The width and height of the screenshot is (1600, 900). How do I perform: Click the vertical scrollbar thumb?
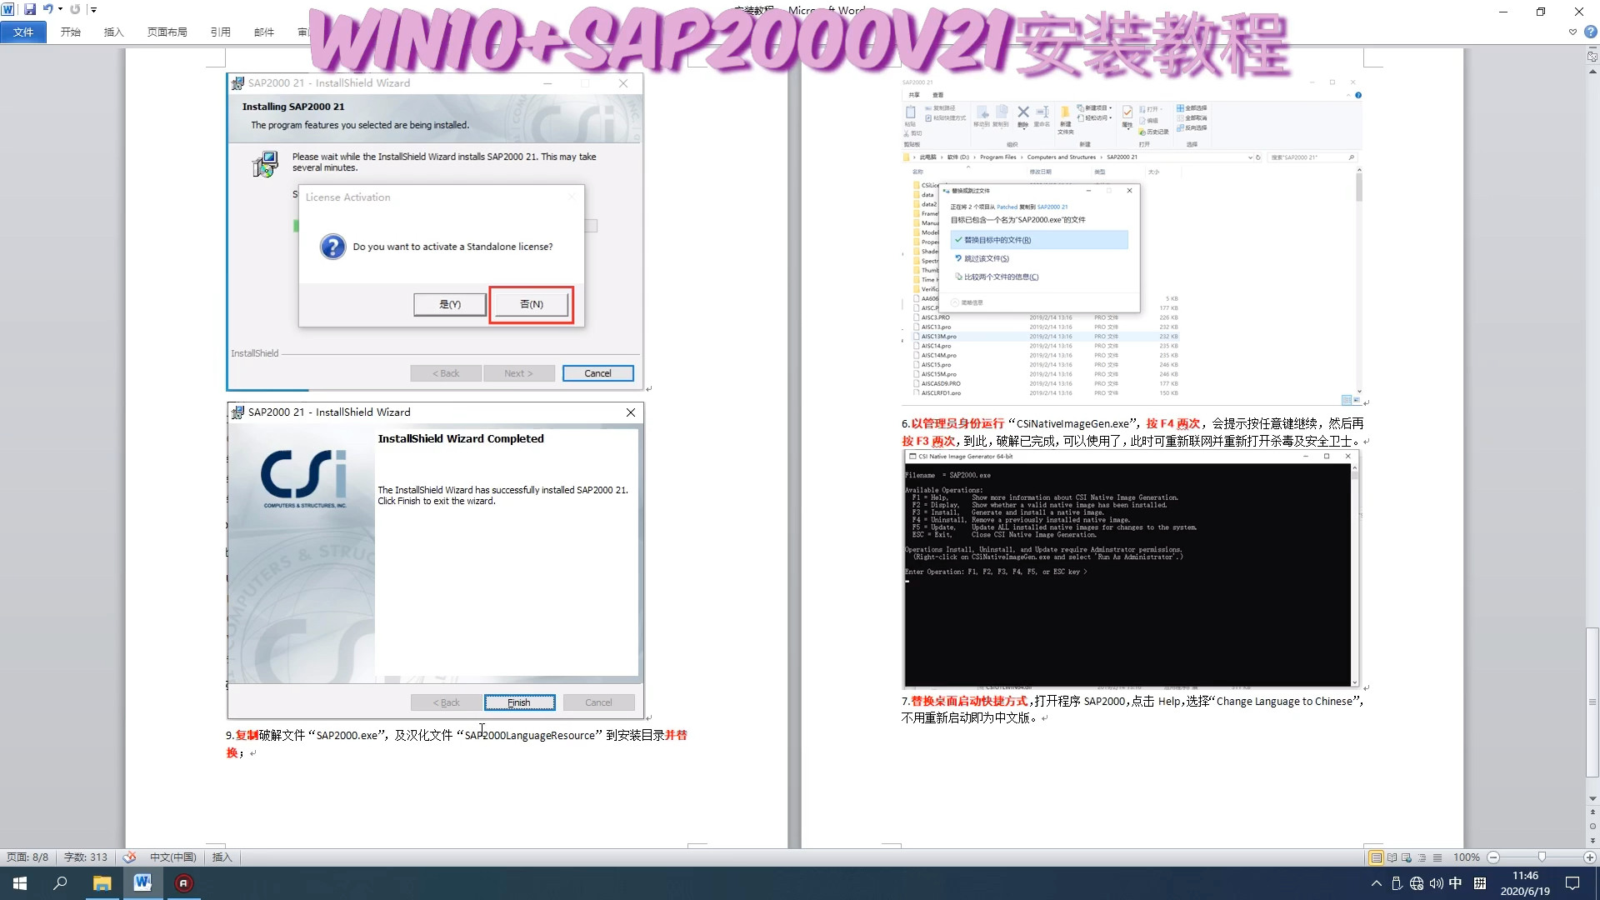pos(1592,702)
